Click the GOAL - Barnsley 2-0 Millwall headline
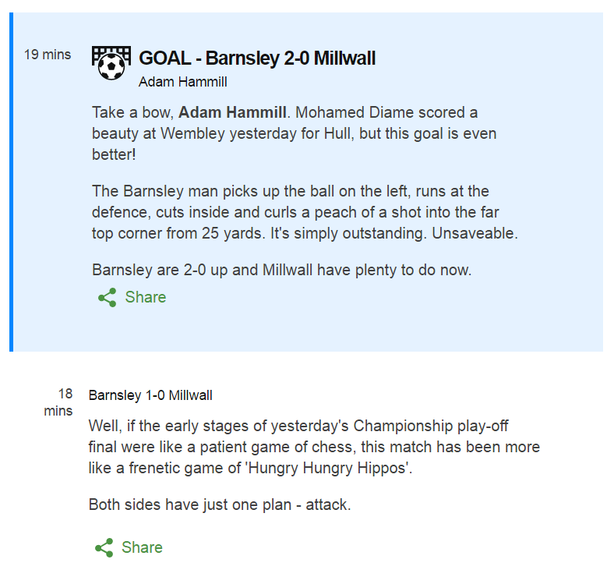The height and width of the screenshot is (584, 614). [257, 58]
